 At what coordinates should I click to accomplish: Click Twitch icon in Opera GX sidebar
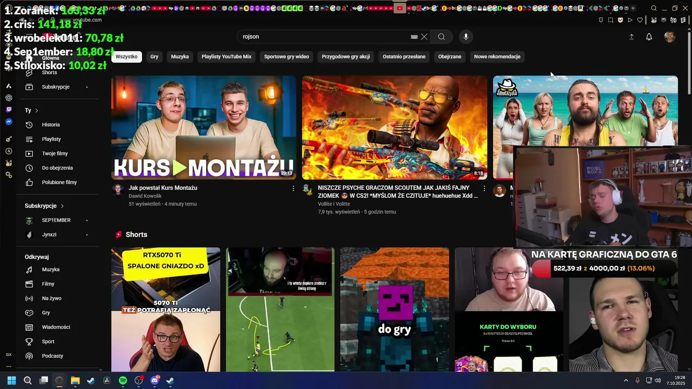coord(9,110)
